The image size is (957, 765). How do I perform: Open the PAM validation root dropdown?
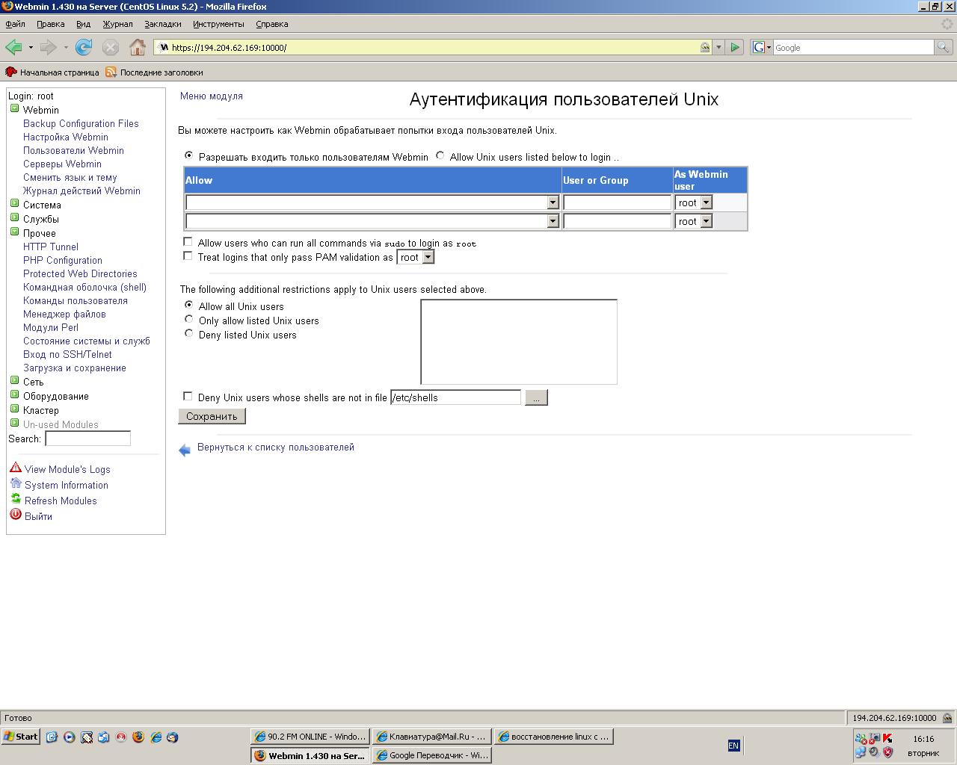click(416, 257)
